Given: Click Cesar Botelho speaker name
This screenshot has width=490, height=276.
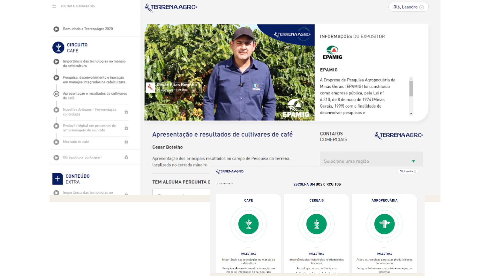Looking at the screenshot, I should coord(167,147).
